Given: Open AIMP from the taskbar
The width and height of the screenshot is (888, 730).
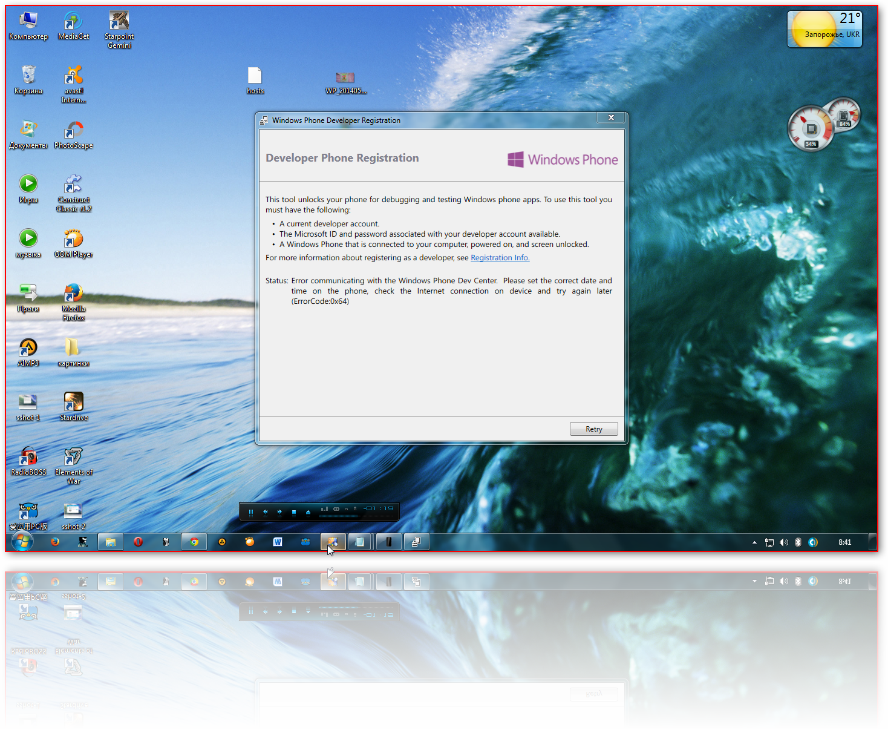Looking at the screenshot, I should tap(222, 542).
